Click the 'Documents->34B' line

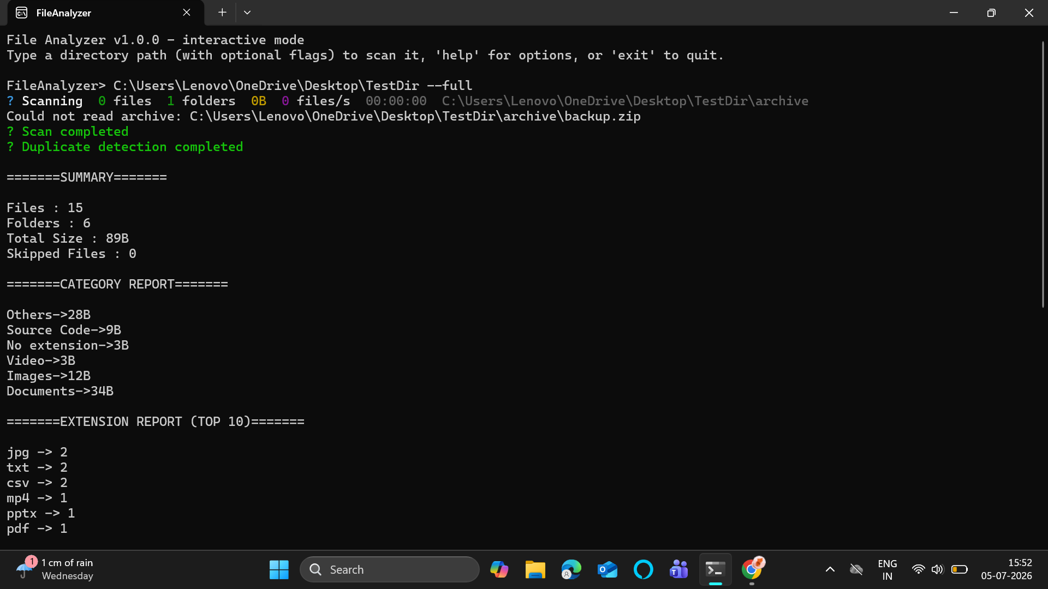point(60,391)
